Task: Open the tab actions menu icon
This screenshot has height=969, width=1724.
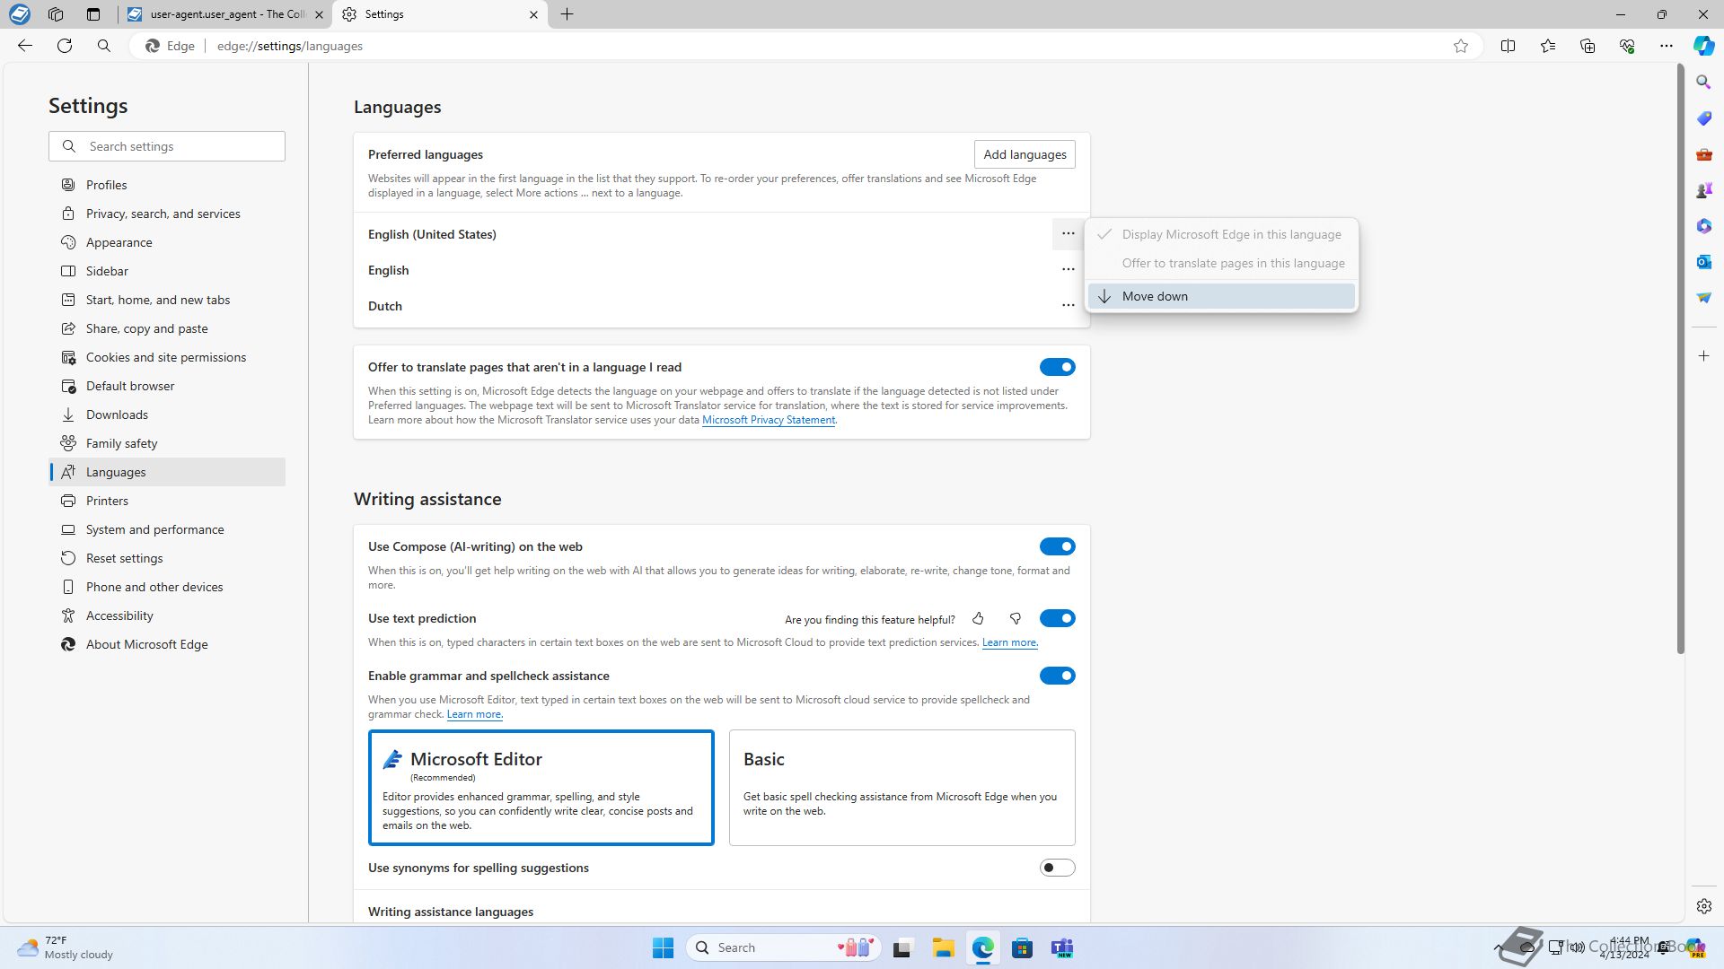Action: coord(93,14)
